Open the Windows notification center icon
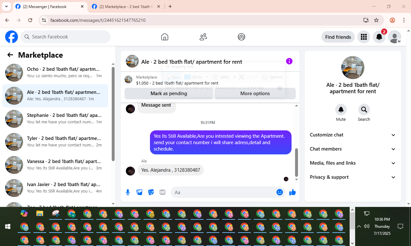This screenshot has height=246, width=411. pos(400,226)
